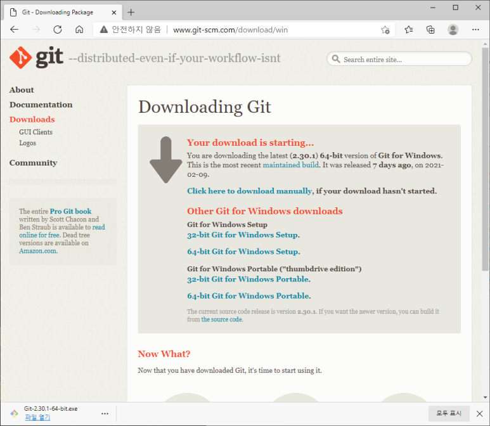
Task: Click the vertical scrollbar thumb
Action: point(485,159)
